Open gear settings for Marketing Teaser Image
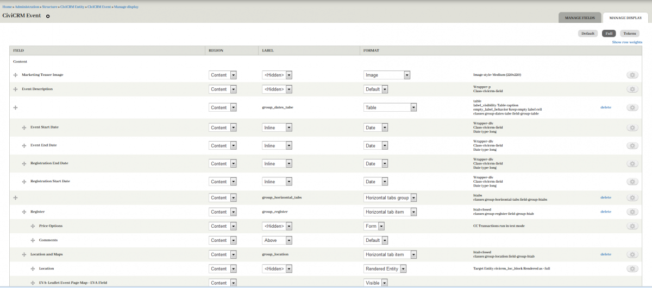Viewport: 652px width, 288px height. 632,75
